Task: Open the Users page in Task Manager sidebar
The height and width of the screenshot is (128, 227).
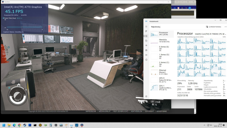Action: click(146, 50)
